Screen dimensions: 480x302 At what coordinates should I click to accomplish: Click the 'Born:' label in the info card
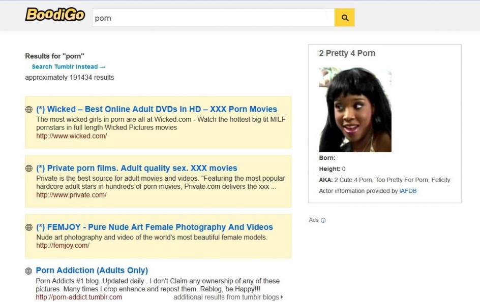click(327, 158)
